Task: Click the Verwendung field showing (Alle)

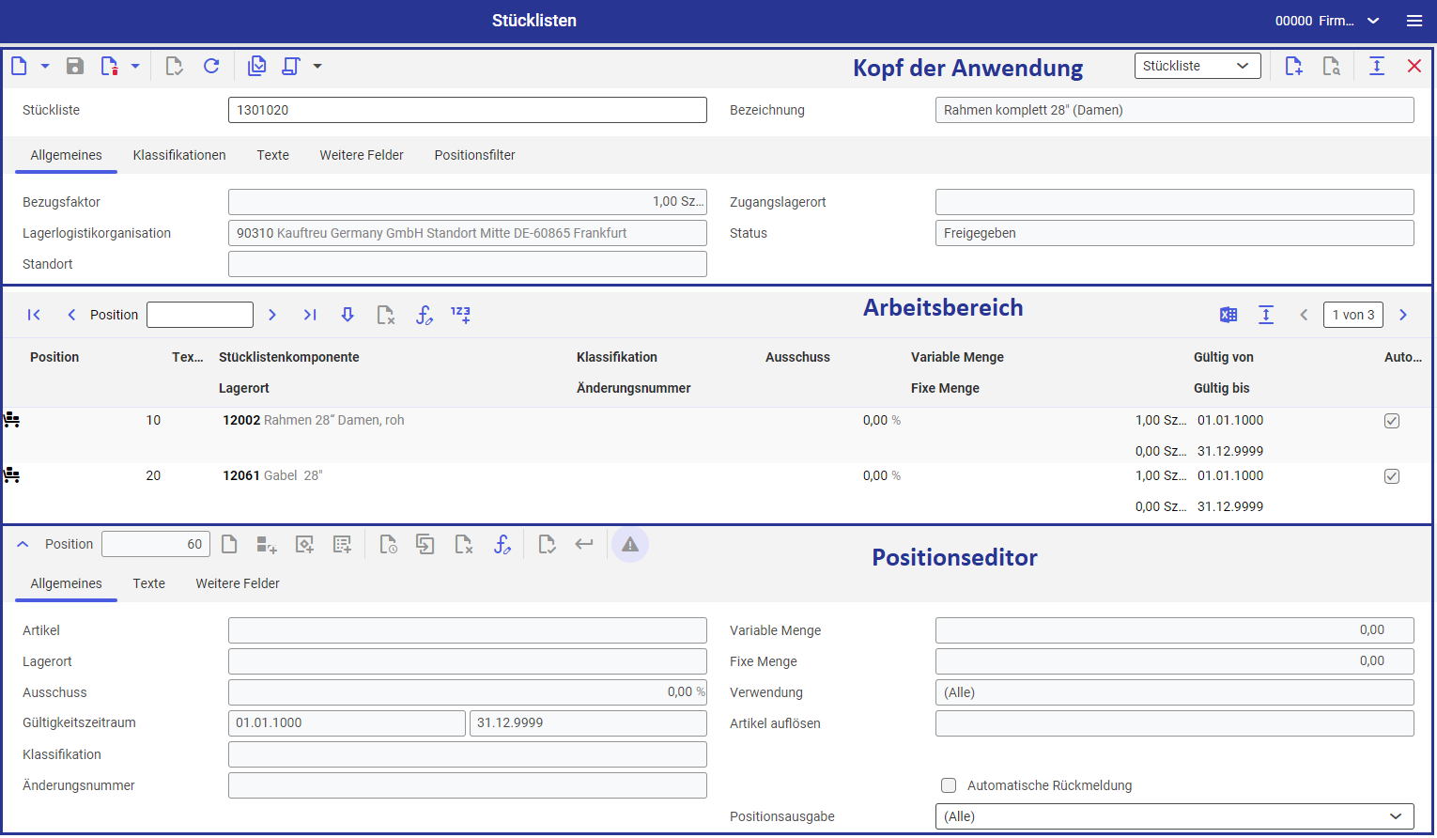Action: point(1175,692)
